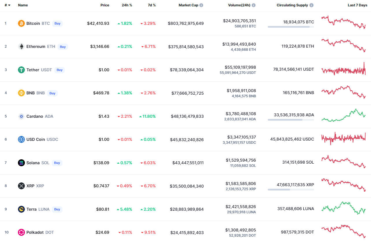Click Cardano circulating supply progress bar
This screenshot has height=243, width=371.
[x=291, y=119]
